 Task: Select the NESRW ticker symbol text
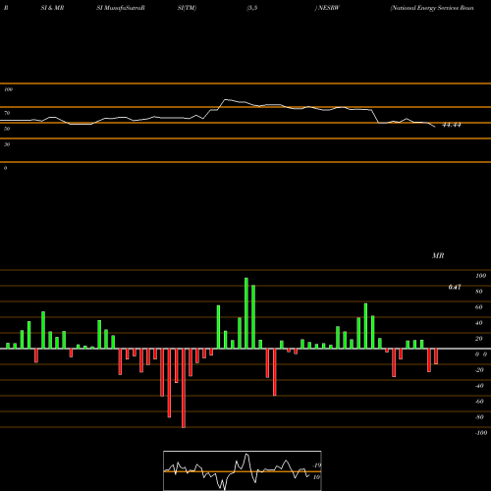tap(329, 8)
